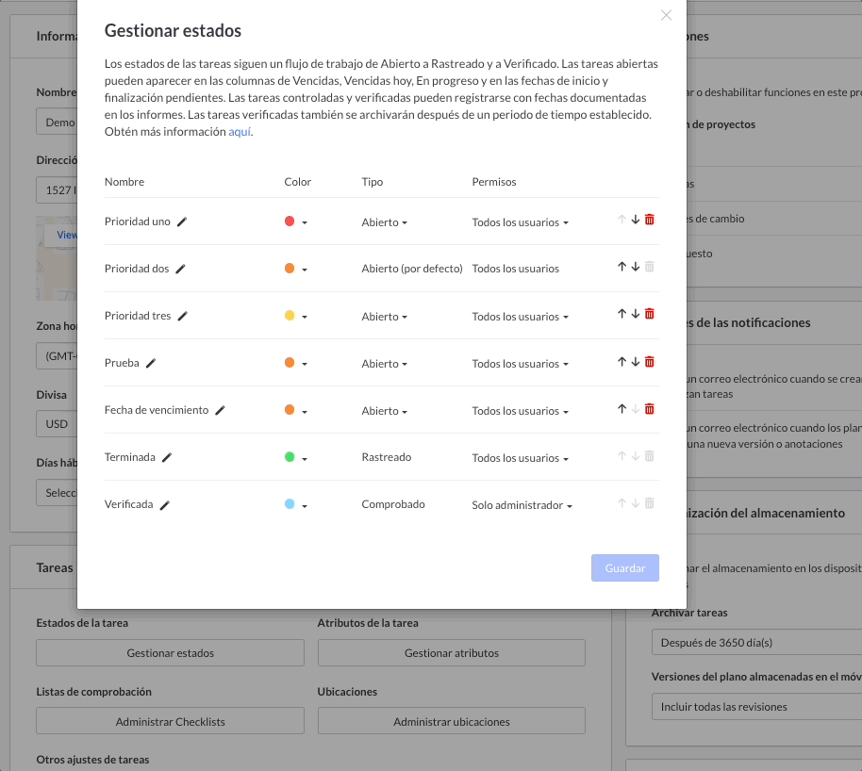The height and width of the screenshot is (771, 862).
Task: Open Permisos dropdown for Prueba
Action: click(x=520, y=365)
